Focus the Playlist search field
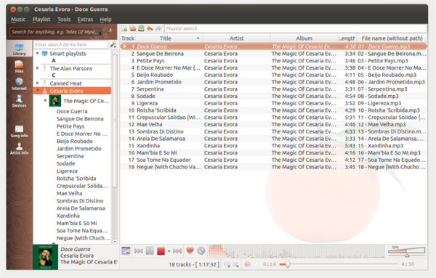Viewport: 436px width, 278px height. (296, 28)
